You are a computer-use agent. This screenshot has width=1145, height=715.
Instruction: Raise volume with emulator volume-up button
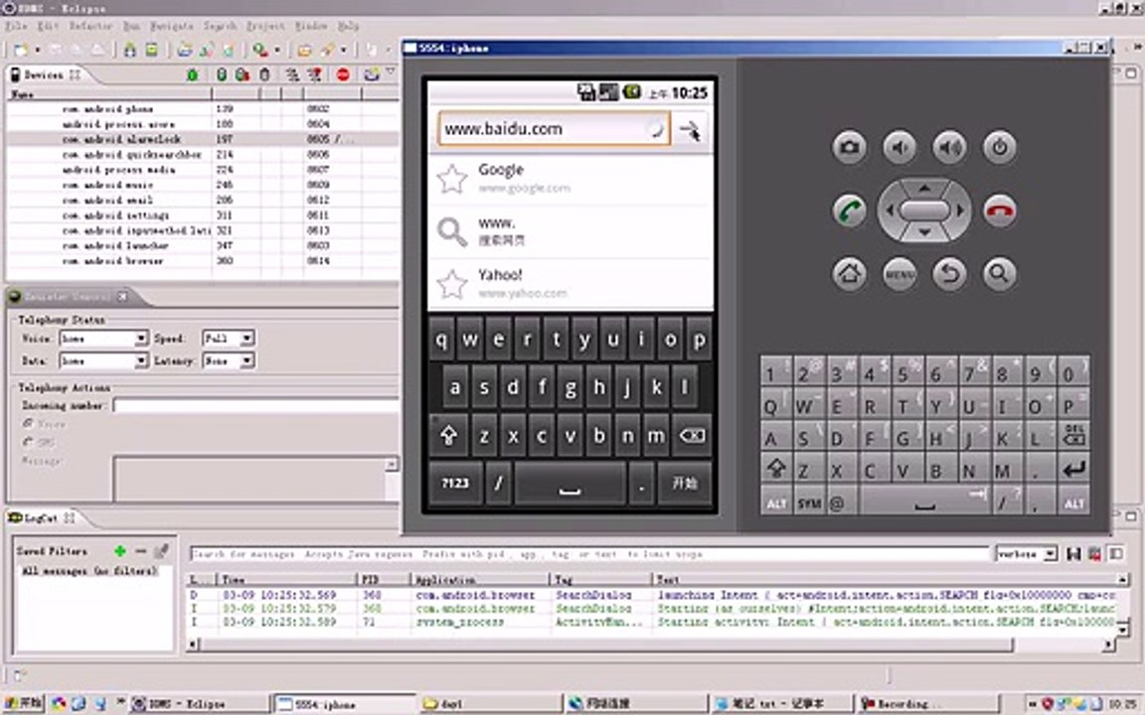point(949,147)
